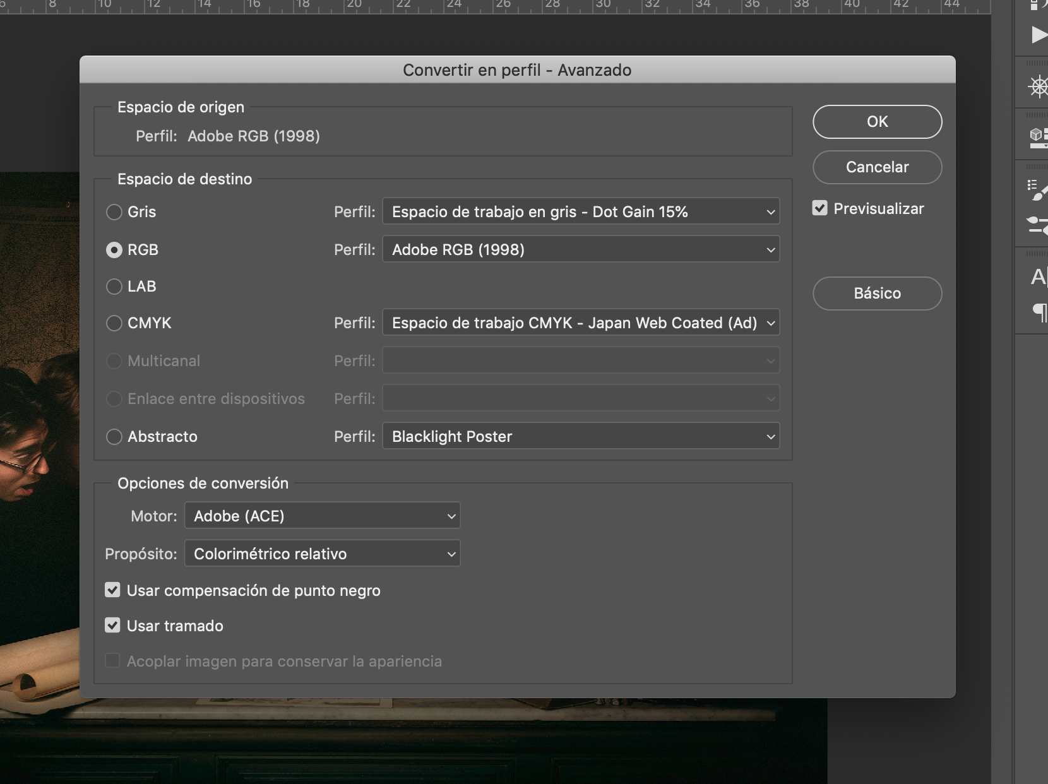Click the source profile text Adobe RGB (1998)

(x=254, y=136)
